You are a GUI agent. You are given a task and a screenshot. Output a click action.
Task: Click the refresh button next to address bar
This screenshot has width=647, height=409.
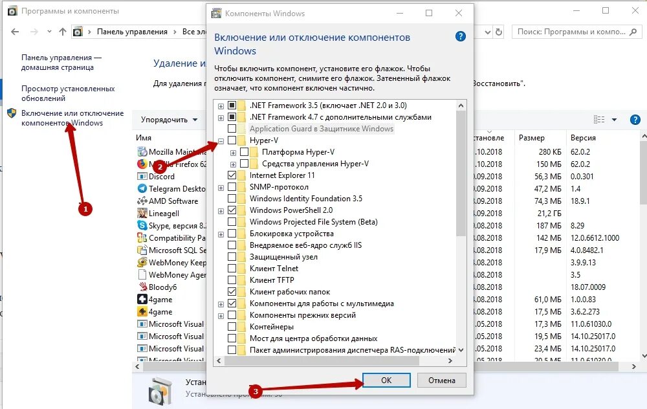(x=498, y=32)
